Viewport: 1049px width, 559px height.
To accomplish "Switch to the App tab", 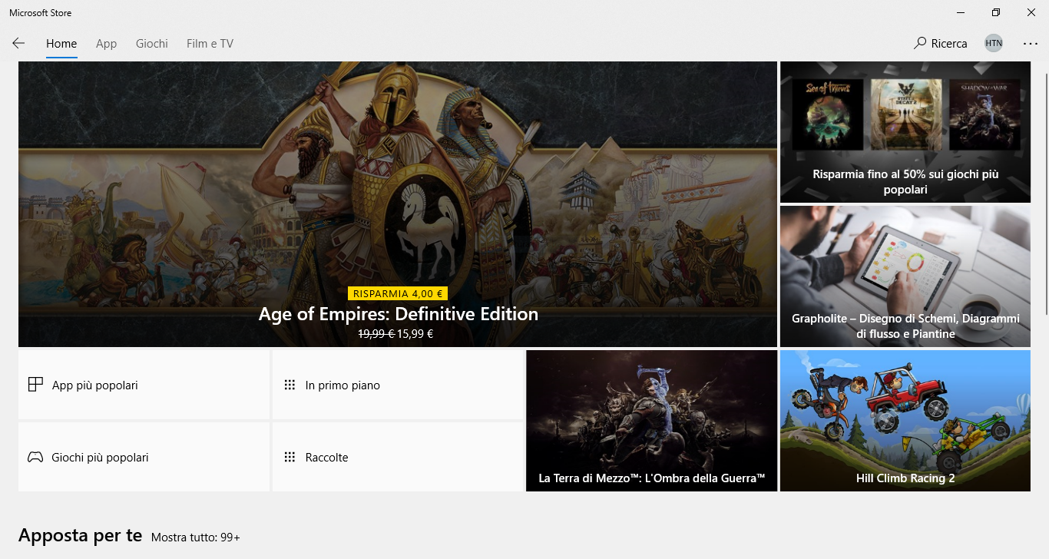I will [106, 44].
